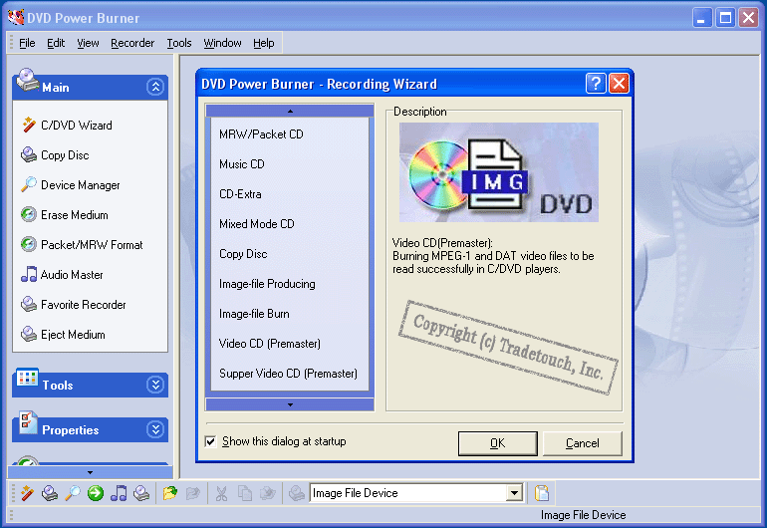Viewport: 767px width, 528px height.
Task: Select 'Video CD (Premaster)' in wizard list
Action: pos(270,344)
